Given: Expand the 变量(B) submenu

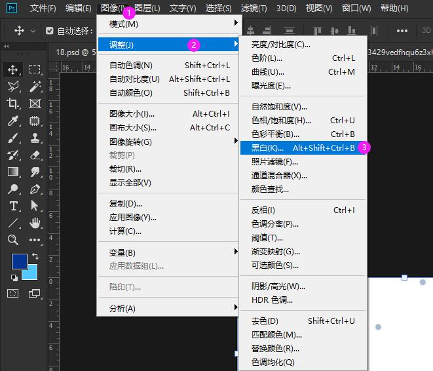Looking at the screenshot, I should (168, 252).
